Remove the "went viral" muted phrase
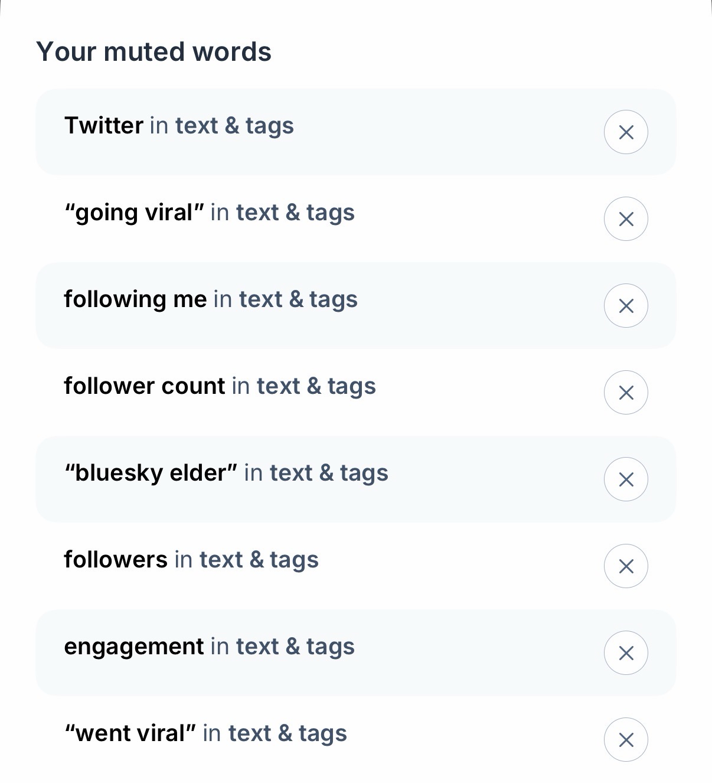The width and height of the screenshot is (712, 783). (626, 740)
